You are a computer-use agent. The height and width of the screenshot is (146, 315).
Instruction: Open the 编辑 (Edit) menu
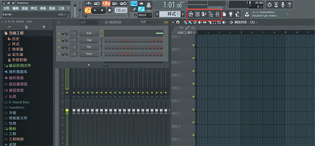(x=16, y=8)
